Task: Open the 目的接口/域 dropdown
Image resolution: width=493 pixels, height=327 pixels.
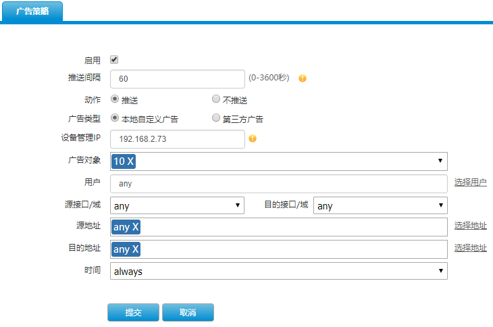Action: 380,205
